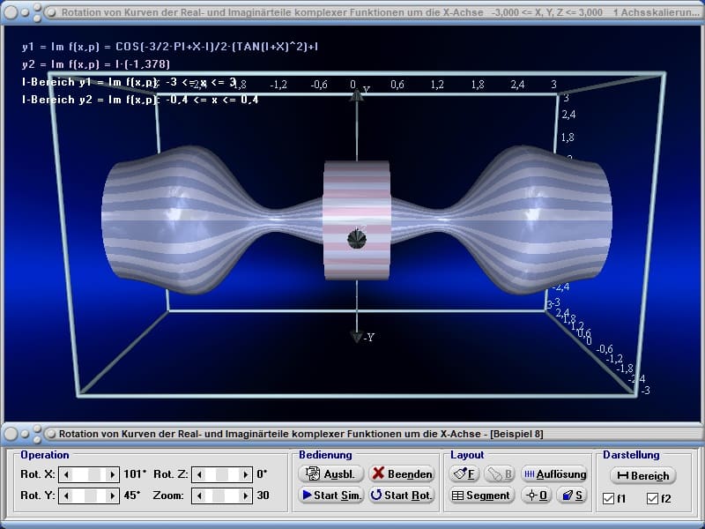
Task: Click the O origin layout button
Action: point(537,495)
